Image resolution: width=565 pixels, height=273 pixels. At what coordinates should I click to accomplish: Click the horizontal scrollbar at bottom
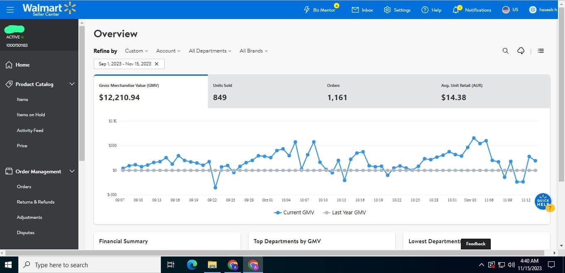tap(274, 252)
